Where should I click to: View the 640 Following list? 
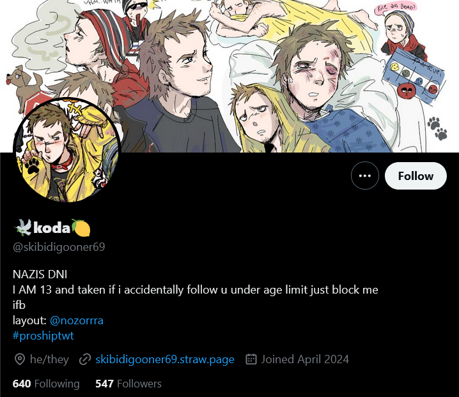tap(46, 384)
